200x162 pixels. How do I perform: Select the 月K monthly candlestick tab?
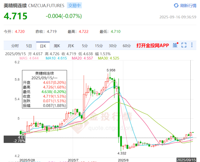click(x=71, y=46)
